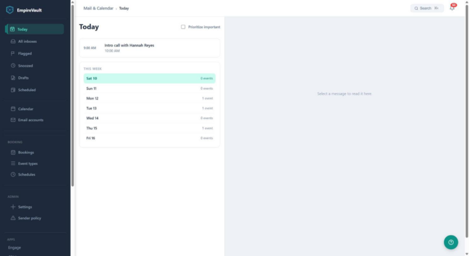Click the Bookings icon

pyautogui.click(x=13, y=152)
